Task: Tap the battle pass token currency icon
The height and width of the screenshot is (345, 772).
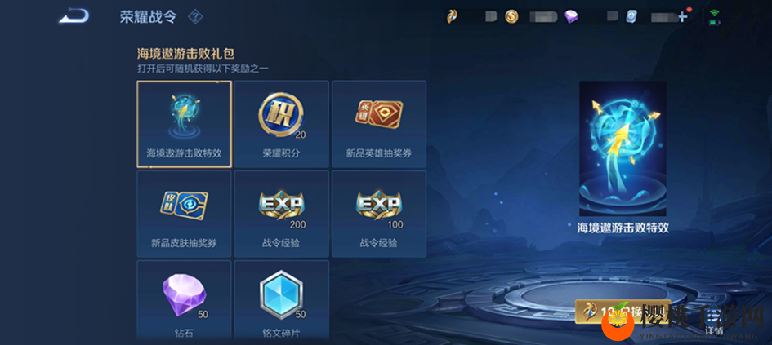Action: 453,17
